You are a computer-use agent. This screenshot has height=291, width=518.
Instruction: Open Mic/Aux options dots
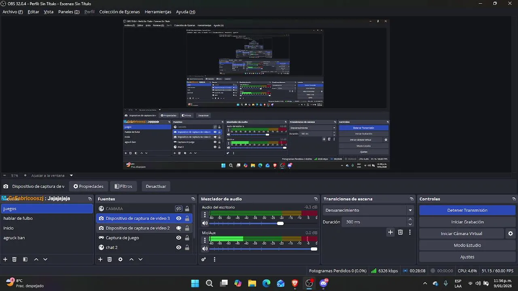tap(205, 240)
